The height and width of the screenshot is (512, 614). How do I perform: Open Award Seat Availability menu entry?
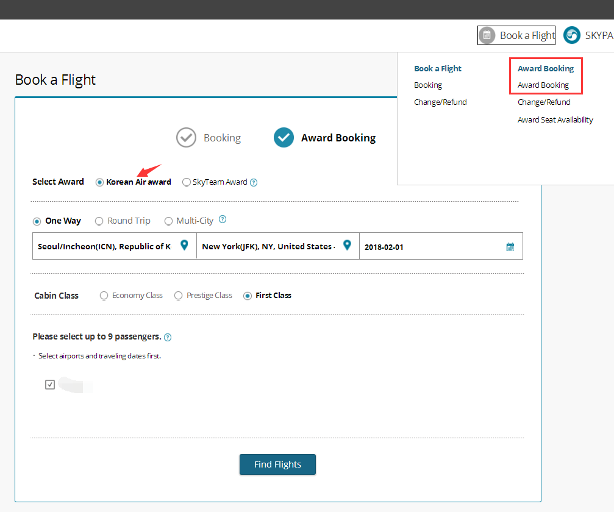(555, 120)
